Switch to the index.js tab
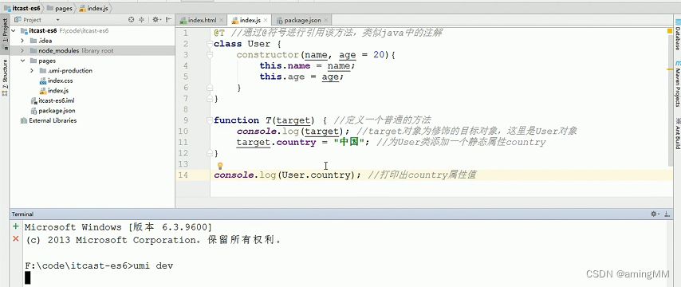681x287 pixels. pyautogui.click(x=250, y=20)
